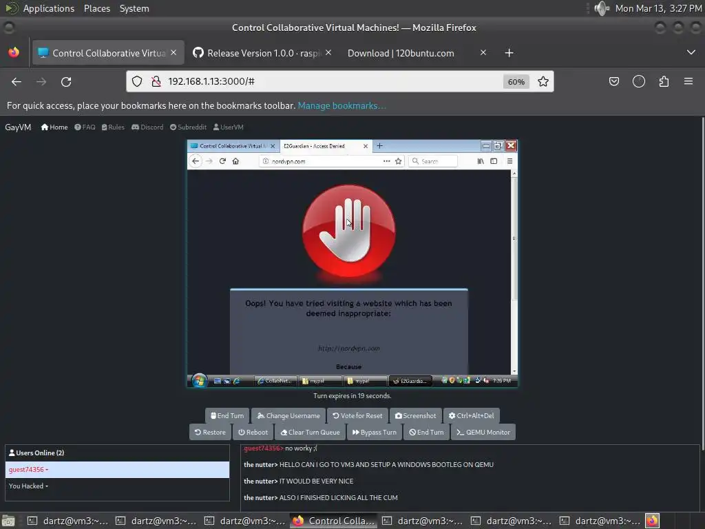Expand the list all tabs chevron
Viewport: 705px width, 529px height.
[691, 52]
